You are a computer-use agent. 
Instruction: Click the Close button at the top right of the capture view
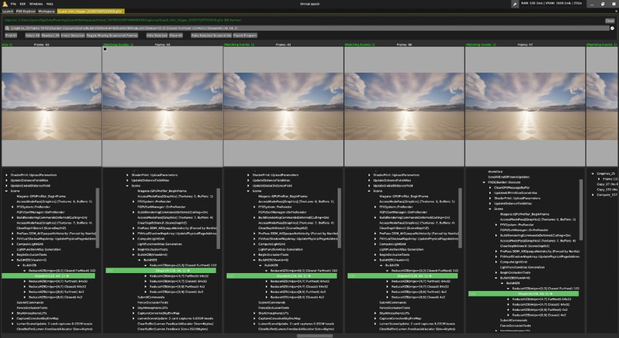610,21
